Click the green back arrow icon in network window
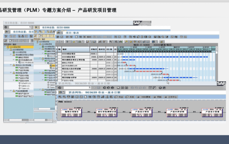Viewport: 229px width, 144px height. (104, 88)
